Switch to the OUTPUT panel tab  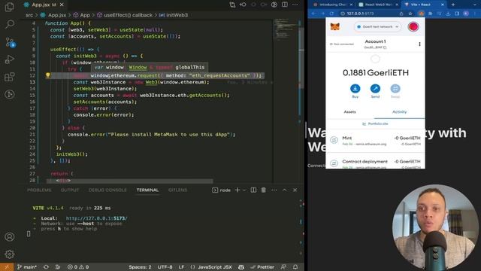pos(70,190)
